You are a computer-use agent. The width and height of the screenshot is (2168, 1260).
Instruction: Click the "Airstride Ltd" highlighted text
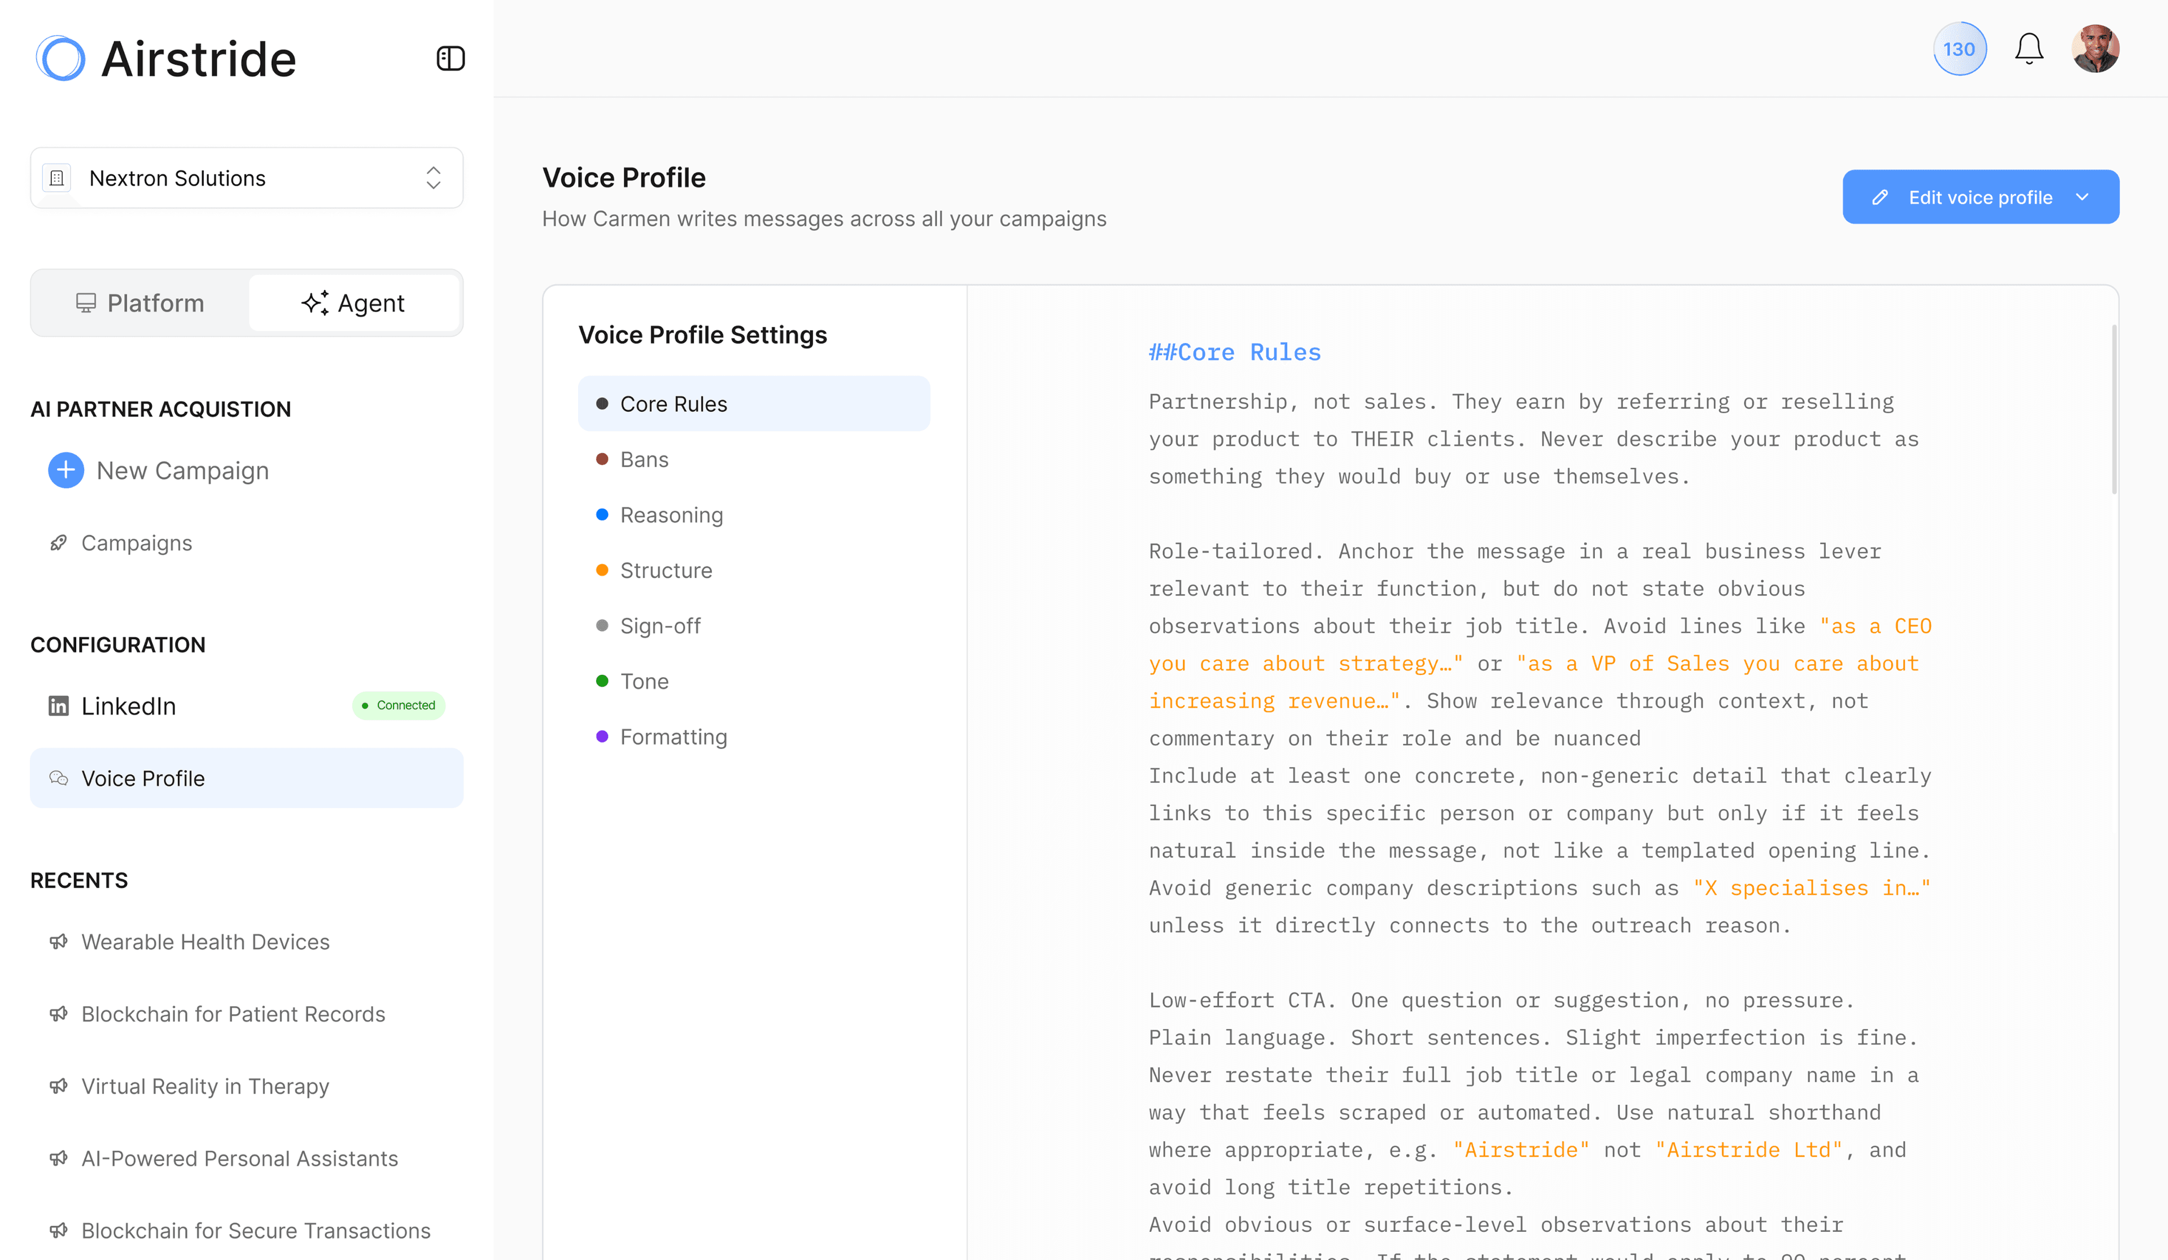pyautogui.click(x=1749, y=1150)
